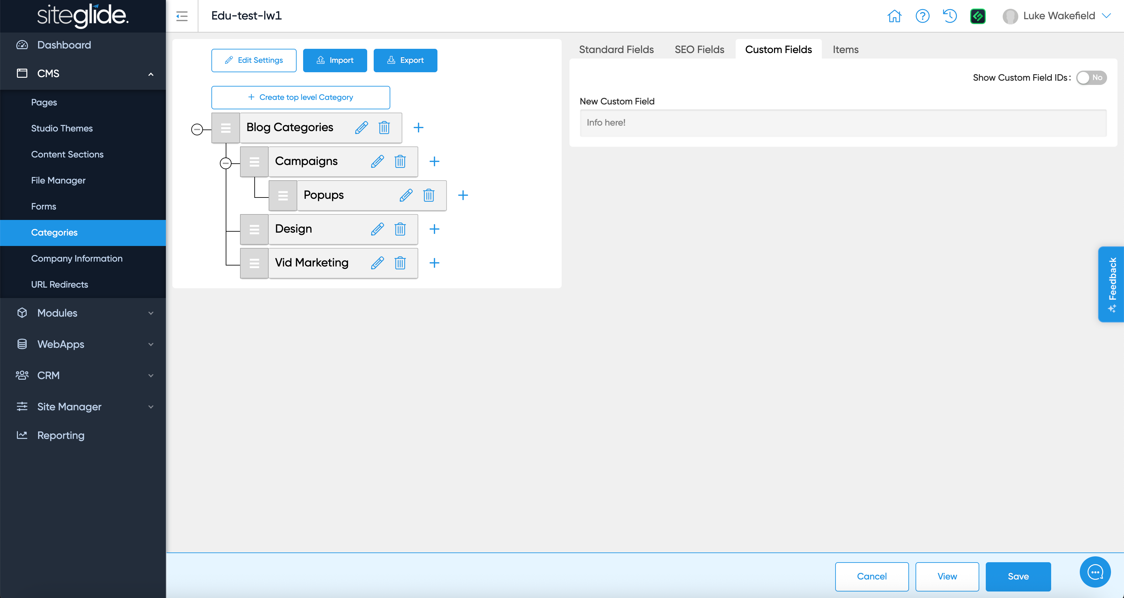
Task: Switch to the SEO Fields tab
Action: pos(699,49)
